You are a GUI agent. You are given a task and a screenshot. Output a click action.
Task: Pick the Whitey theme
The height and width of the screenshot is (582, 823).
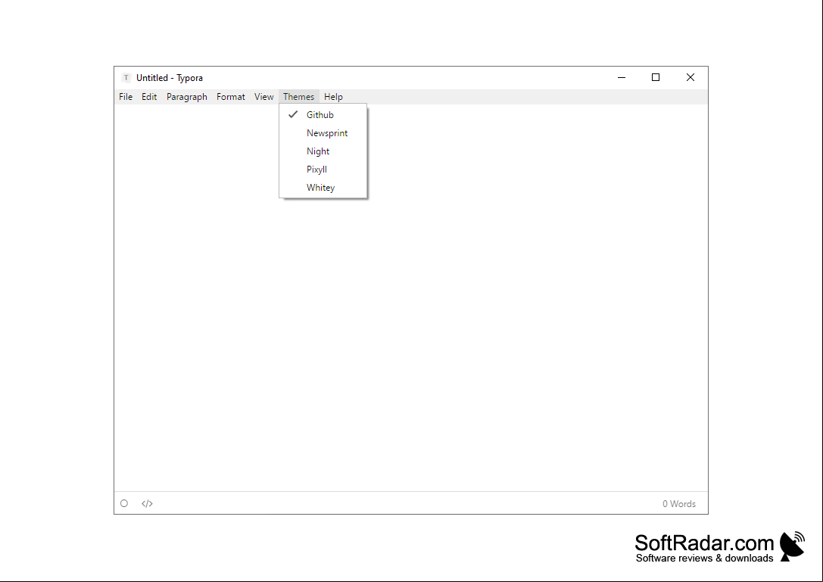click(x=323, y=188)
